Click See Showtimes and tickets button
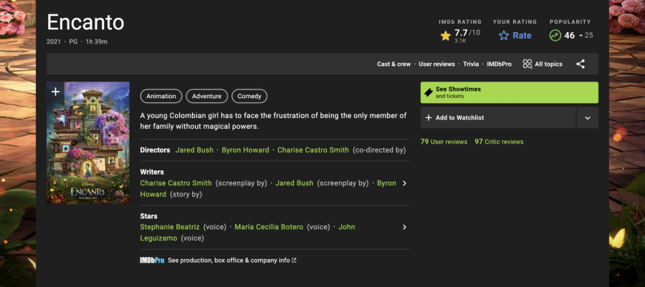Image resolution: width=645 pixels, height=287 pixels. tap(510, 92)
